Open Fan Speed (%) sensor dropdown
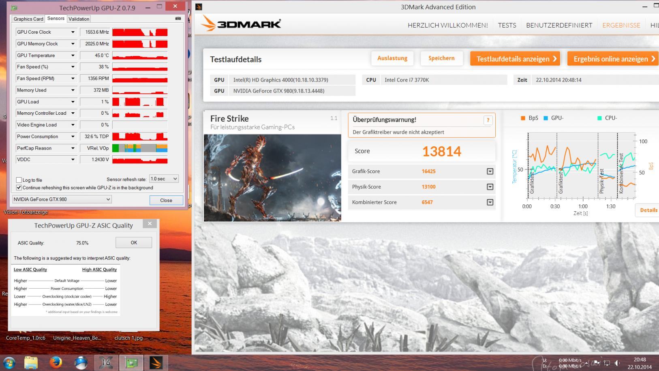This screenshot has width=659, height=371. click(73, 67)
